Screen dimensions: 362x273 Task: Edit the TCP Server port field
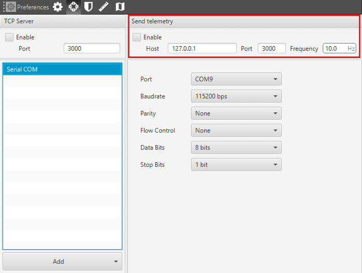(92, 48)
